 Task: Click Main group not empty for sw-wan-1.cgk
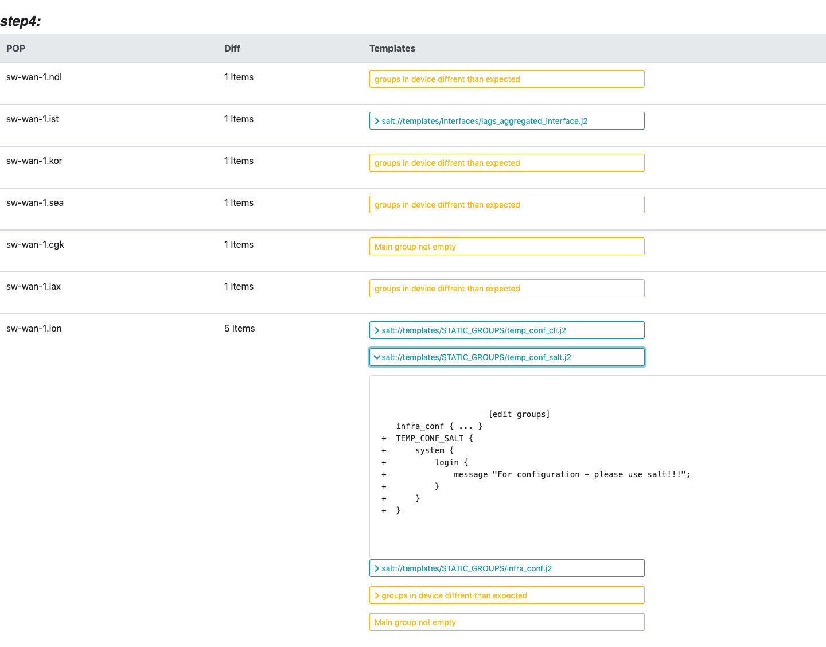(x=506, y=247)
